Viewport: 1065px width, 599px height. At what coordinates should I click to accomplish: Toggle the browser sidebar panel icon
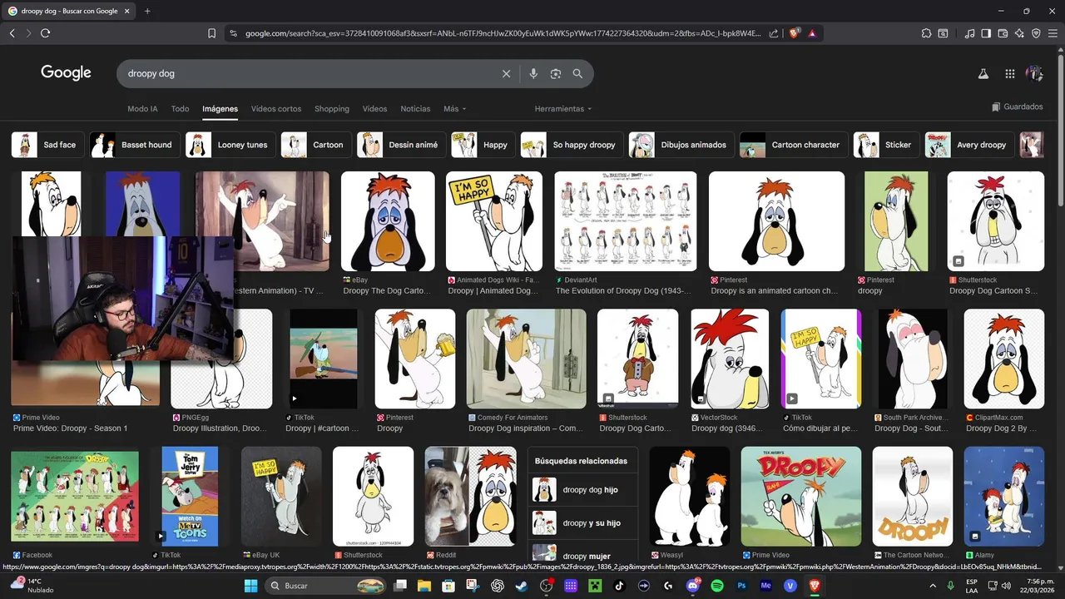tap(986, 33)
